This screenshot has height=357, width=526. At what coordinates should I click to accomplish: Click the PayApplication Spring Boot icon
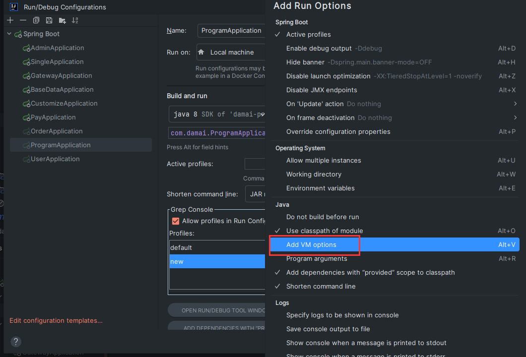[26, 118]
